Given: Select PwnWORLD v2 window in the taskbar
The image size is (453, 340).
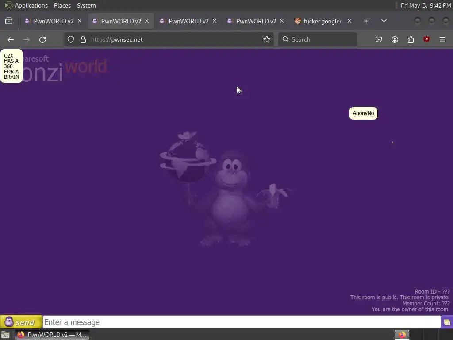Looking at the screenshot, I should (x=53, y=335).
